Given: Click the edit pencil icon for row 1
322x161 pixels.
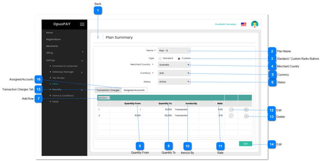Looking at the screenshot, I should 231,109.
